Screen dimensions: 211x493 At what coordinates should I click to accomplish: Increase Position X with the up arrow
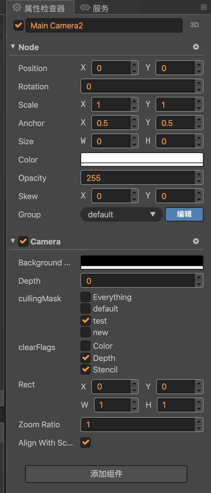pyautogui.click(x=135, y=65)
